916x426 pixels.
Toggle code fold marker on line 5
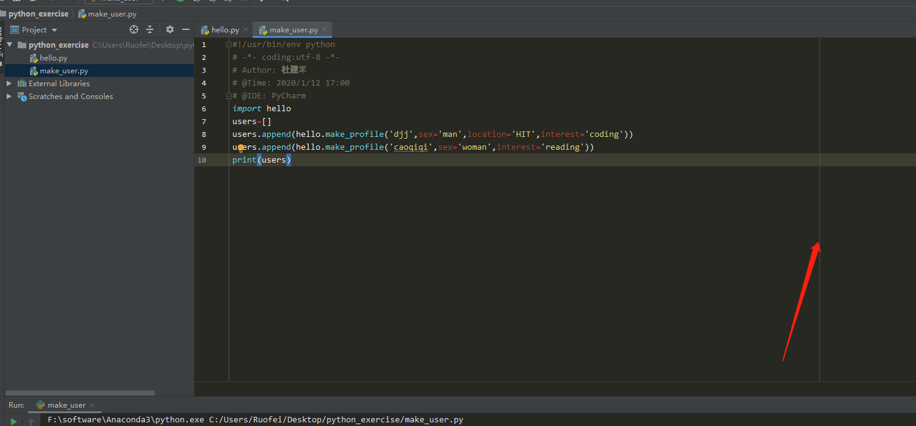point(229,96)
